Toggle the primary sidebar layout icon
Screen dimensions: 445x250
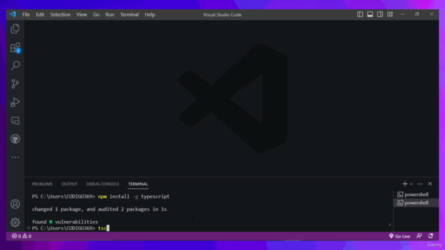360,15
